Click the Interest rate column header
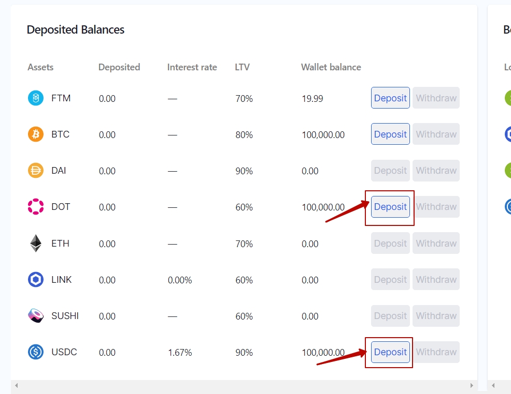Image resolution: width=511 pixels, height=394 pixels. [x=192, y=67]
